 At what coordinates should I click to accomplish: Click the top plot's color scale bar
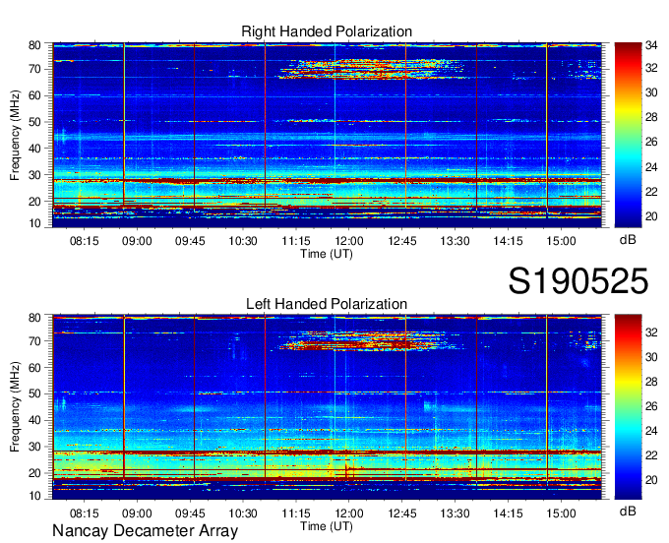click(628, 135)
